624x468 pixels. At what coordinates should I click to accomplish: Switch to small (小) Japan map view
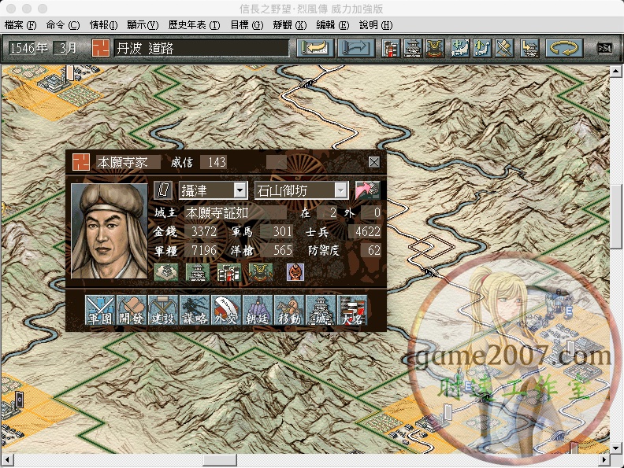click(x=482, y=49)
